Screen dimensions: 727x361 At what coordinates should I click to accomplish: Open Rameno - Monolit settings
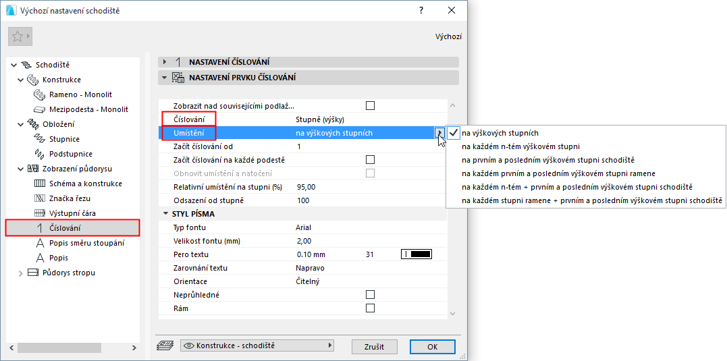click(x=81, y=94)
